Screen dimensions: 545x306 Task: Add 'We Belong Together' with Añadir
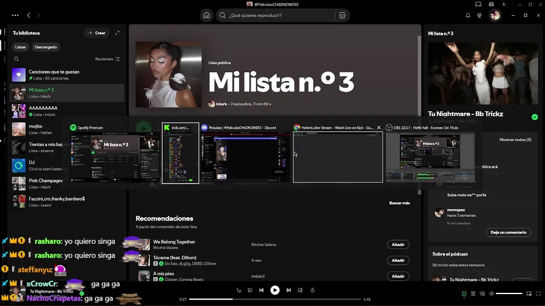point(398,244)
